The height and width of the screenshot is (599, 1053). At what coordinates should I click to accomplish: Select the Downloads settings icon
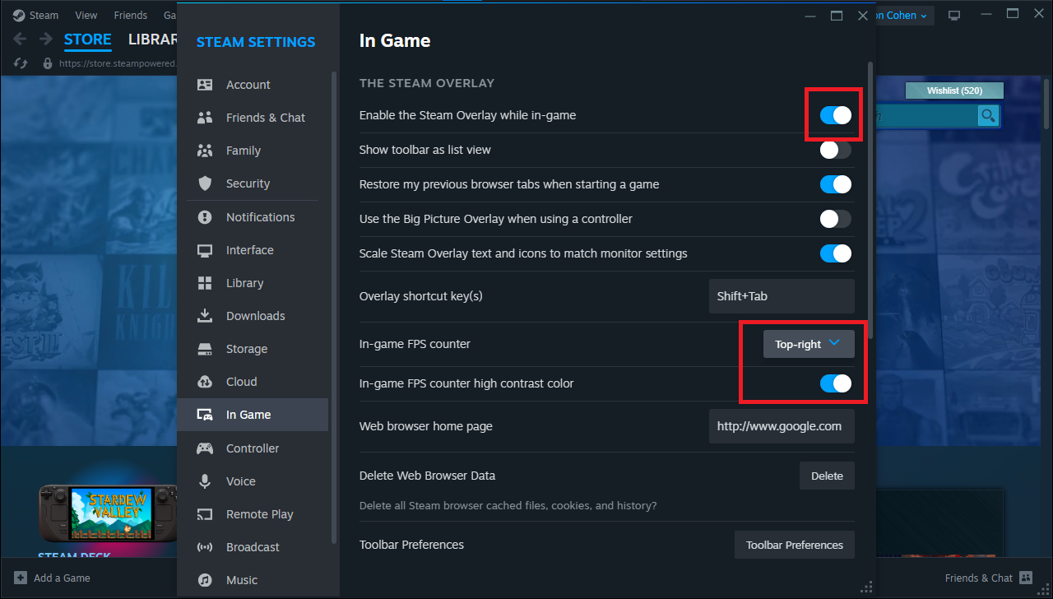click(204, 315)
